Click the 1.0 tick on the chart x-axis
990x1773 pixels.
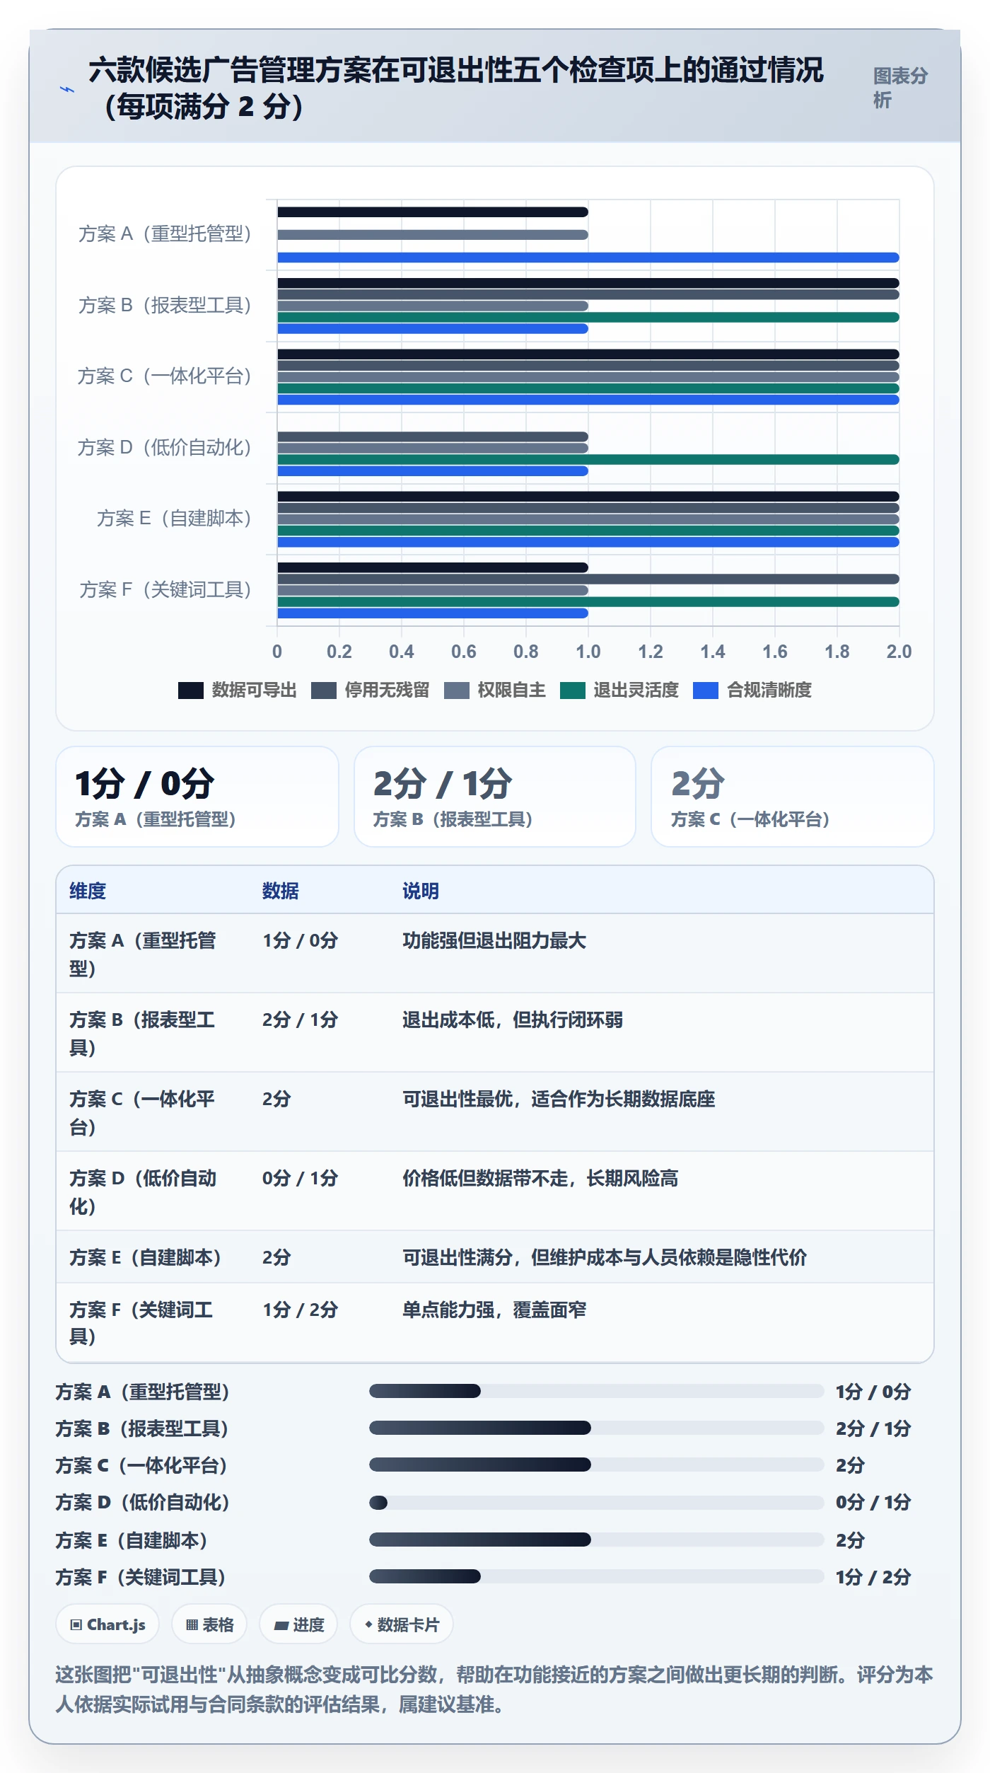[588, 652]
